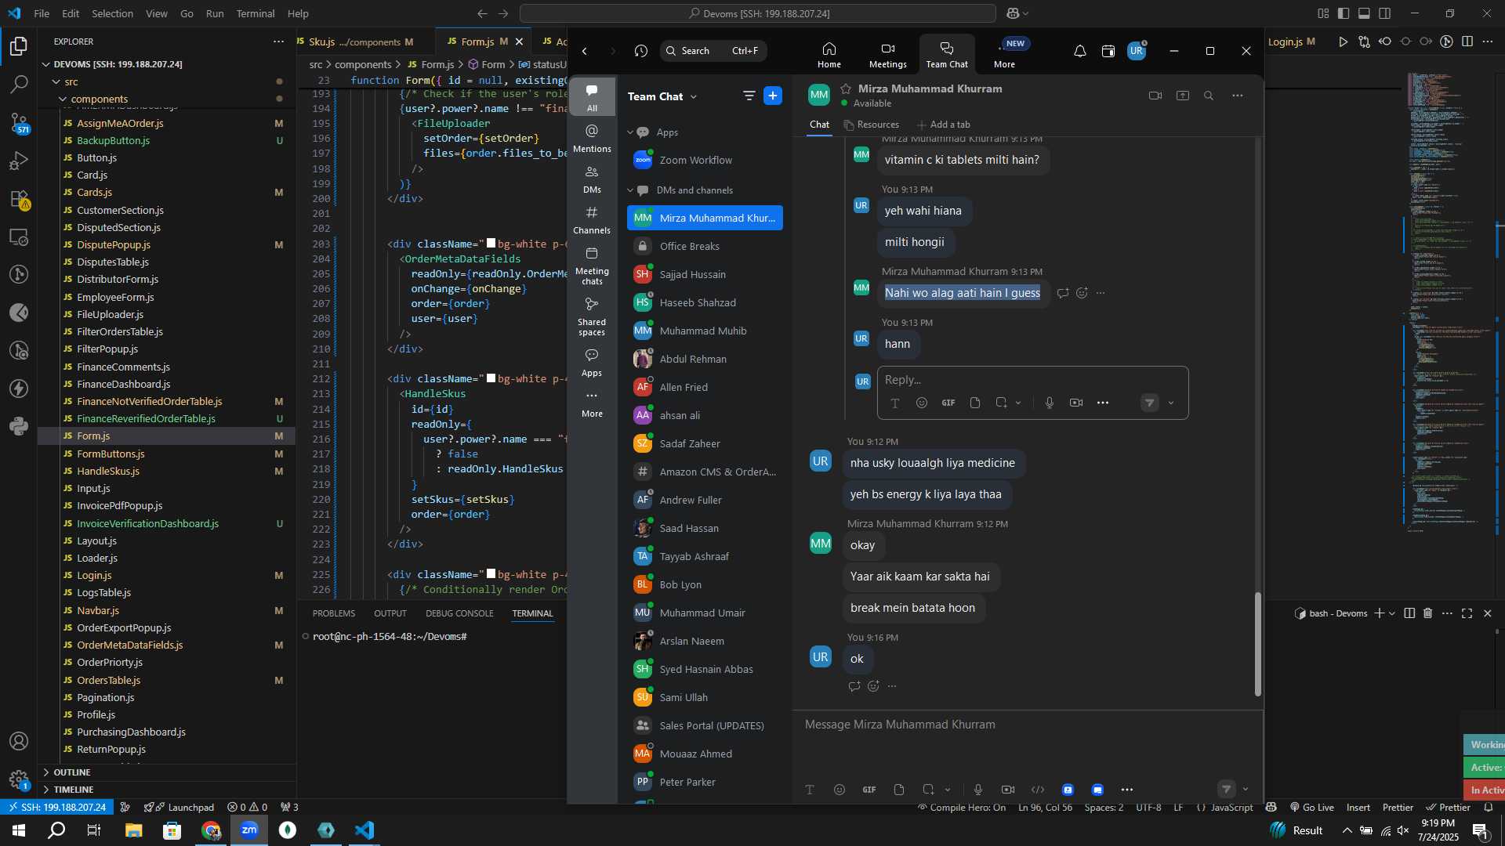Open Source Control icon with 571 badge
This screenshot has width=1505, height=846.
19,122
